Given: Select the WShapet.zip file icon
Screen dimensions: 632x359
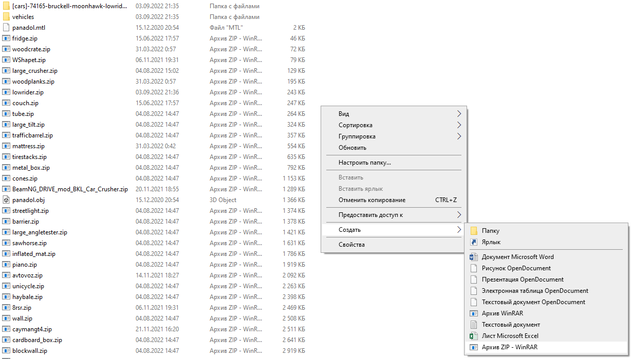Looking at the screenshot, I should pyautogui.click(x=6, y=60).
